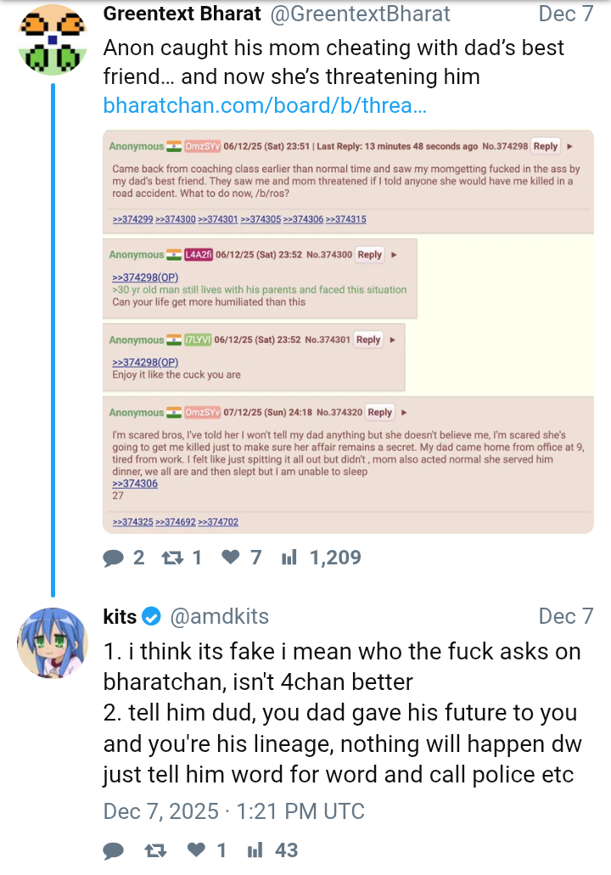Click the full date Dec 7, 2025 1:21 PM UTC
611x875 pixels.
click(x=233, y=811)
